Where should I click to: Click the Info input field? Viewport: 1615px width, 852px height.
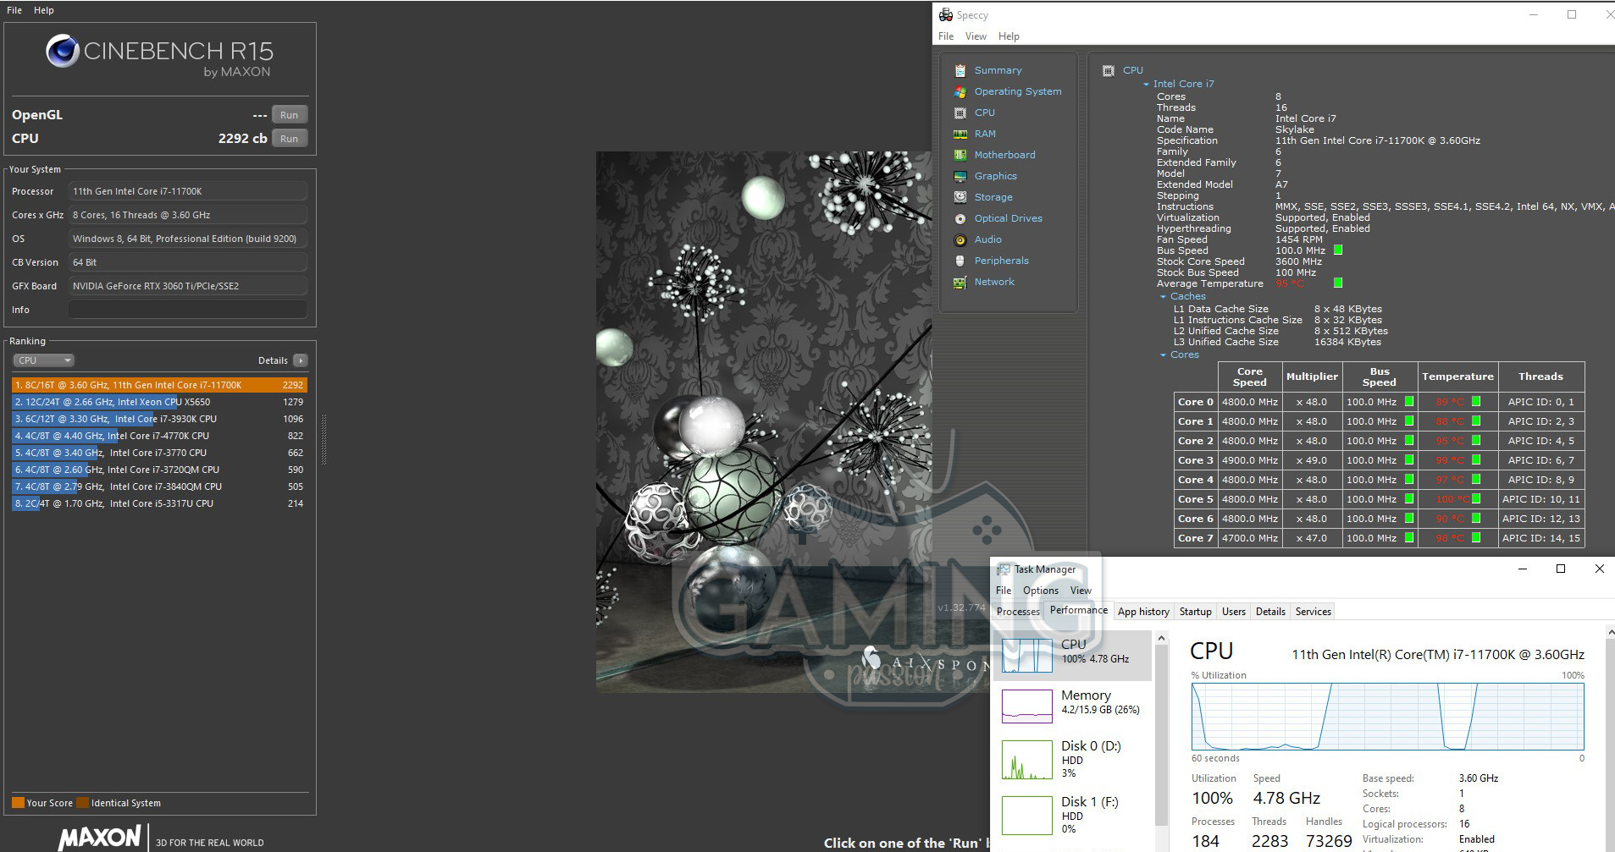[187, 310]
